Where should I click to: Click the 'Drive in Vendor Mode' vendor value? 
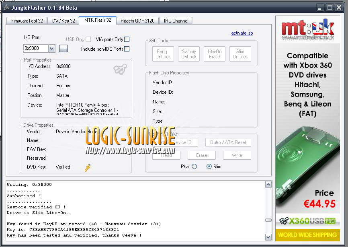pos(76,132)
